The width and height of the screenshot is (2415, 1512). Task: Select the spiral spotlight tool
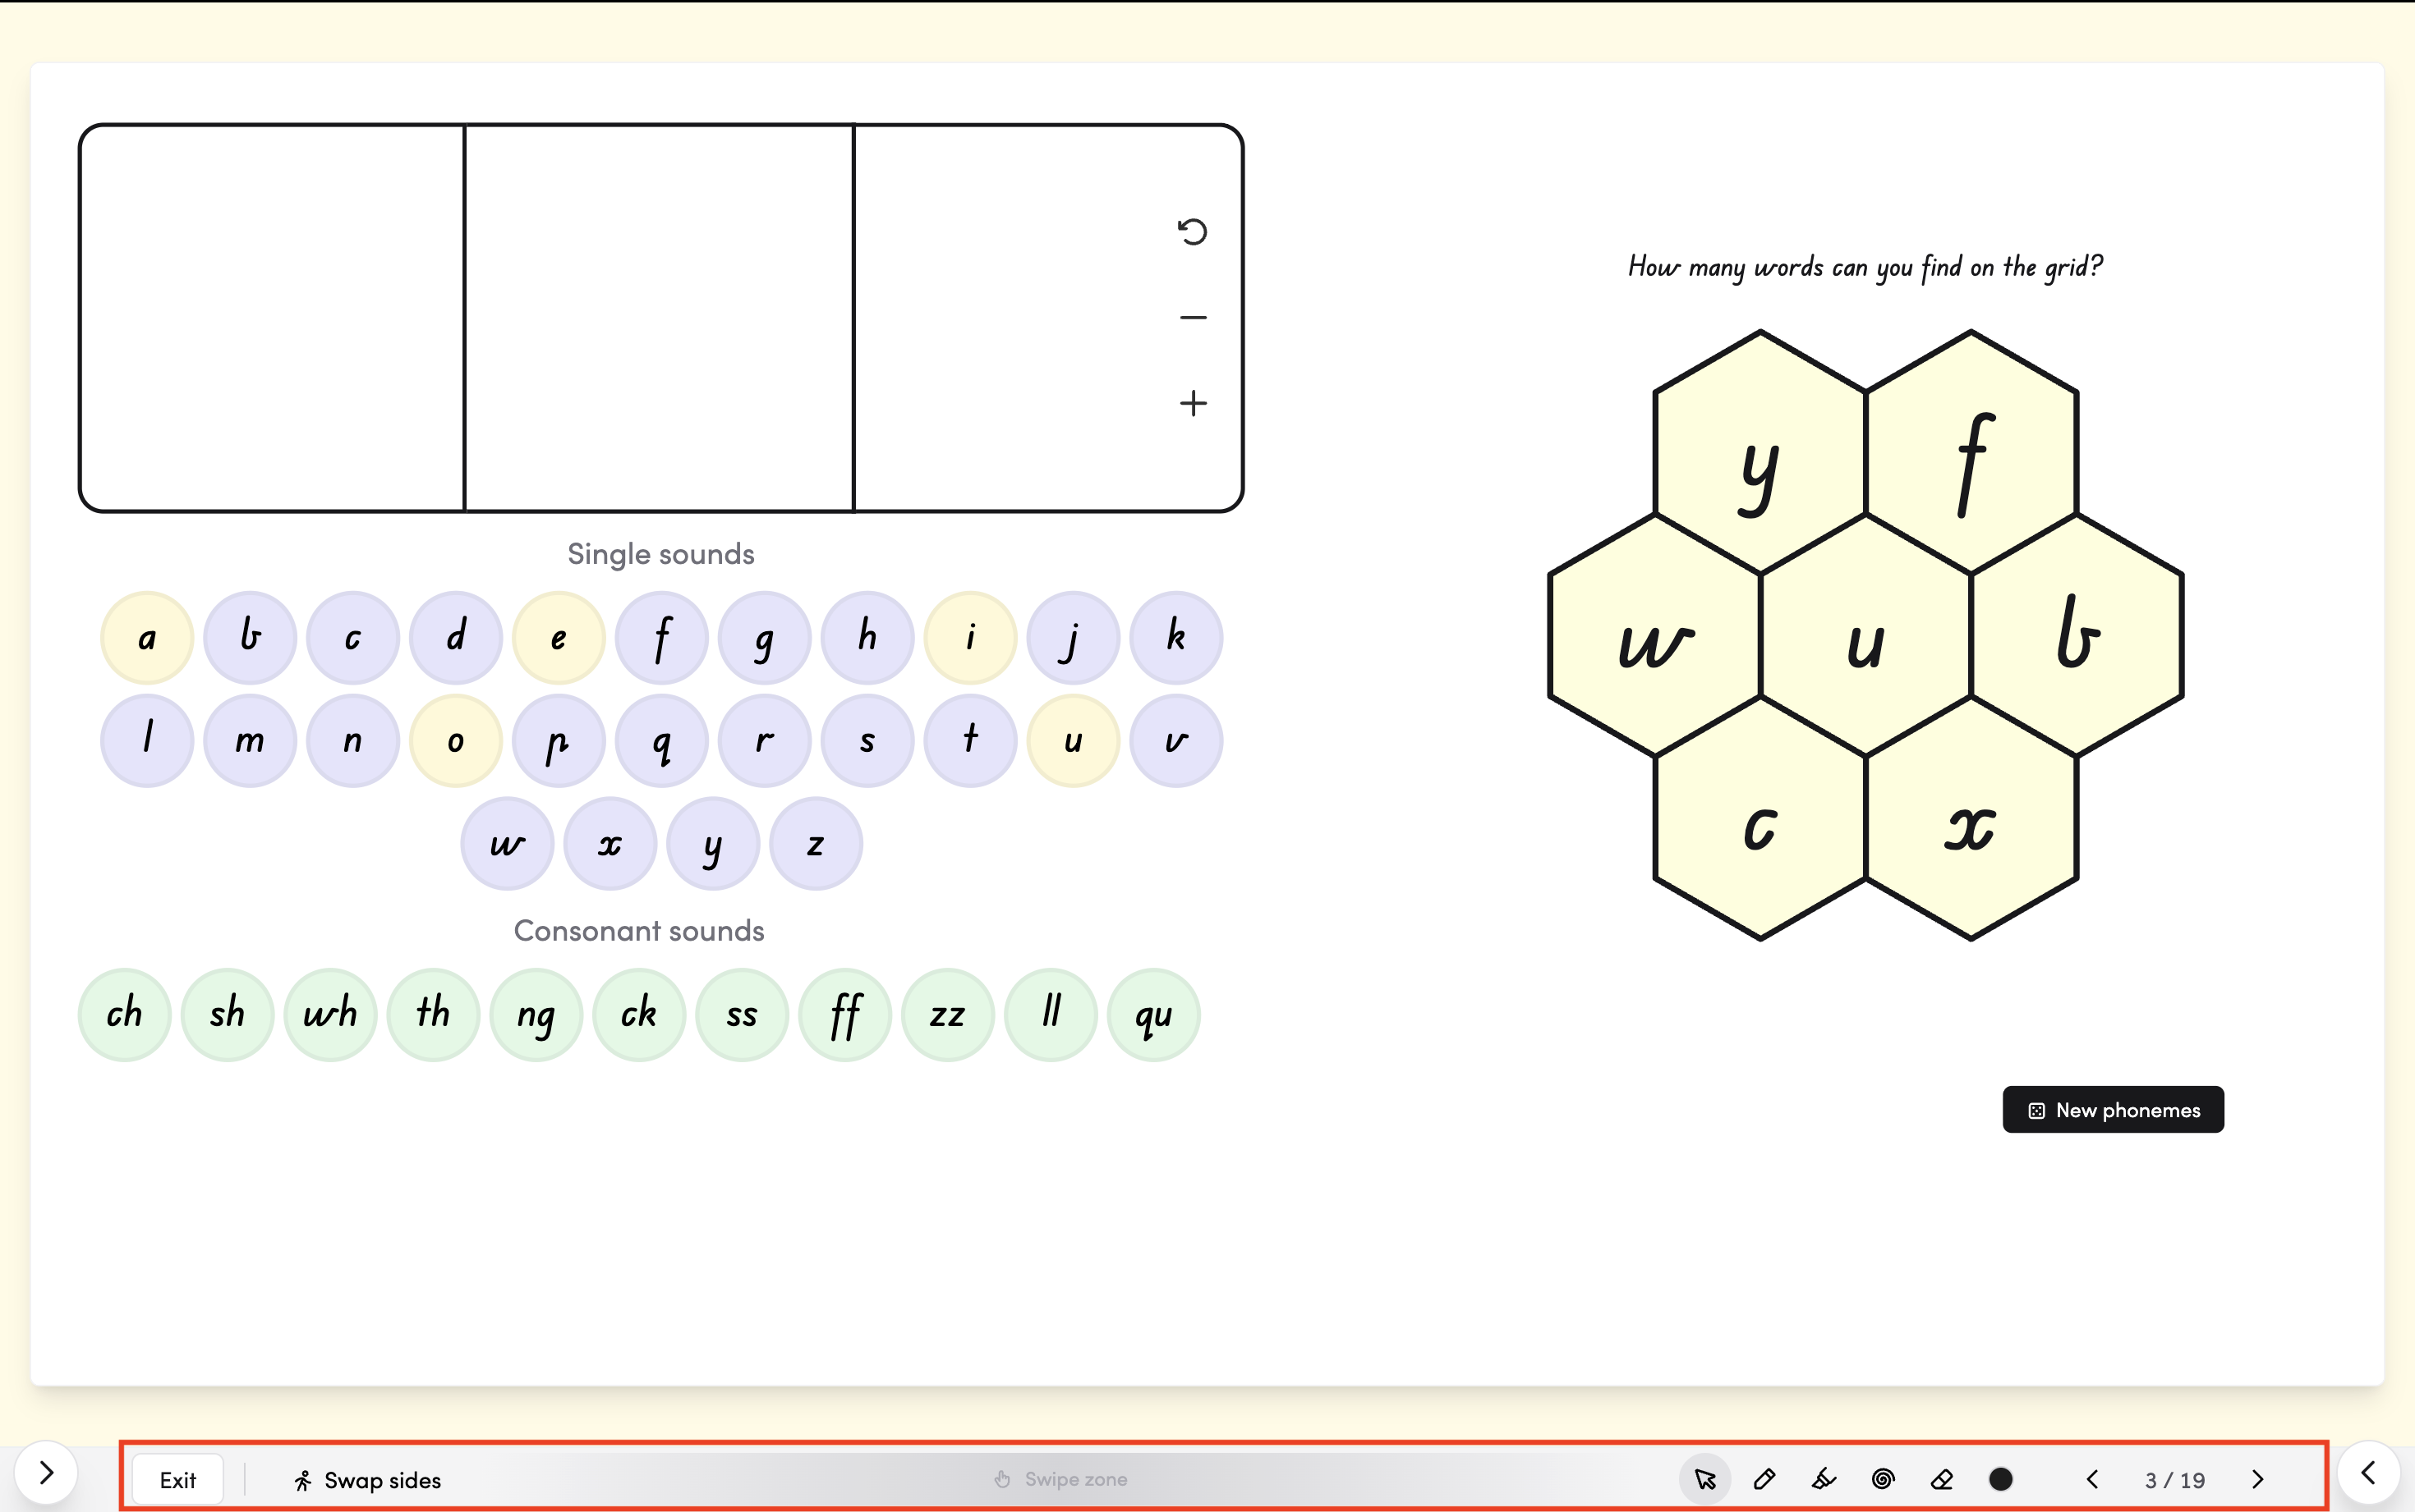click(x=1883, y=1479)
